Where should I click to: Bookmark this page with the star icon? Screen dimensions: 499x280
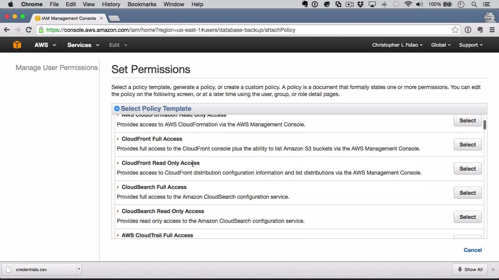coord(455,30)
